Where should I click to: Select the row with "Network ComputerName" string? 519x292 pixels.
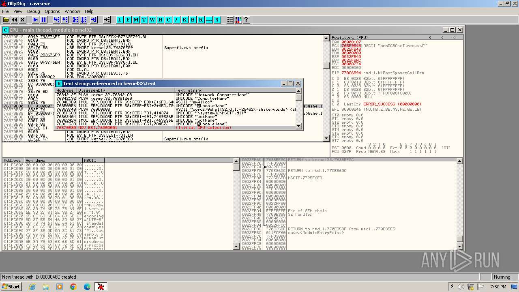pyautogui.click(x=176, y=94)
